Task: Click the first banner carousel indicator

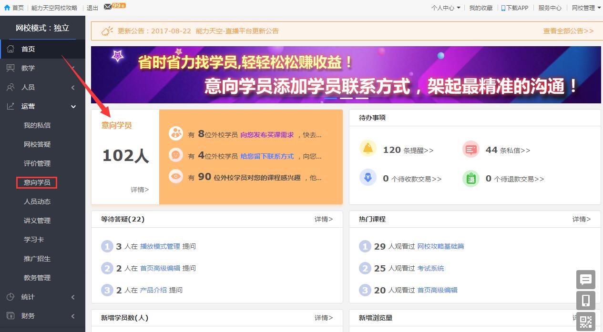Action: coord(330,98)
